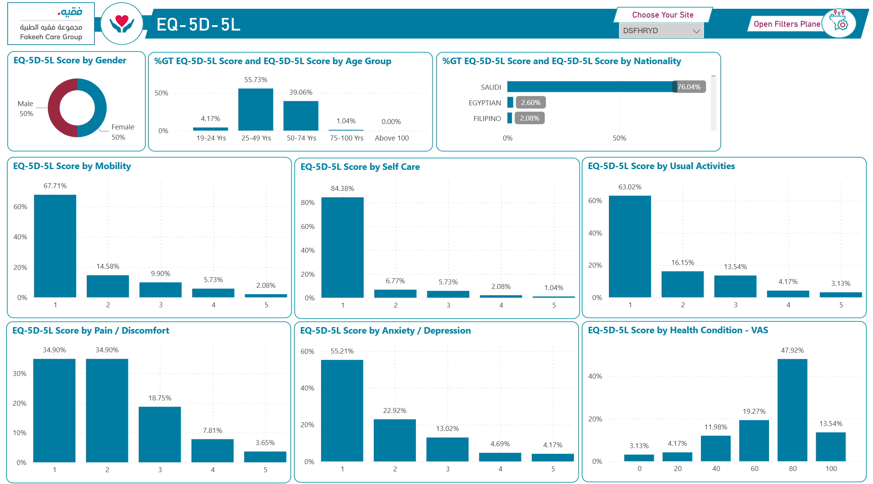
Task: Select the 50-74 Yrs age bar
Action: click(x=301, y=116)
